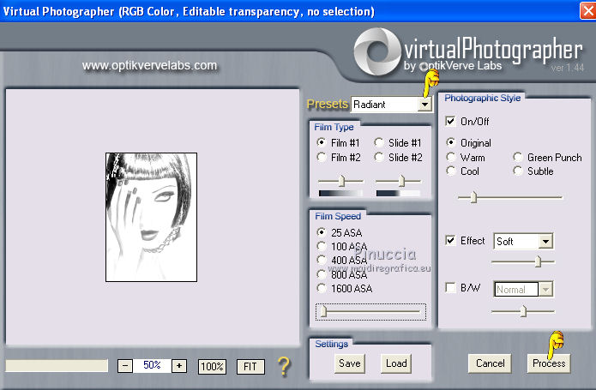The height and width of the screenshot is (390, 596).
Task: Click the 50% zoom value field
Action: pos(152,365)
